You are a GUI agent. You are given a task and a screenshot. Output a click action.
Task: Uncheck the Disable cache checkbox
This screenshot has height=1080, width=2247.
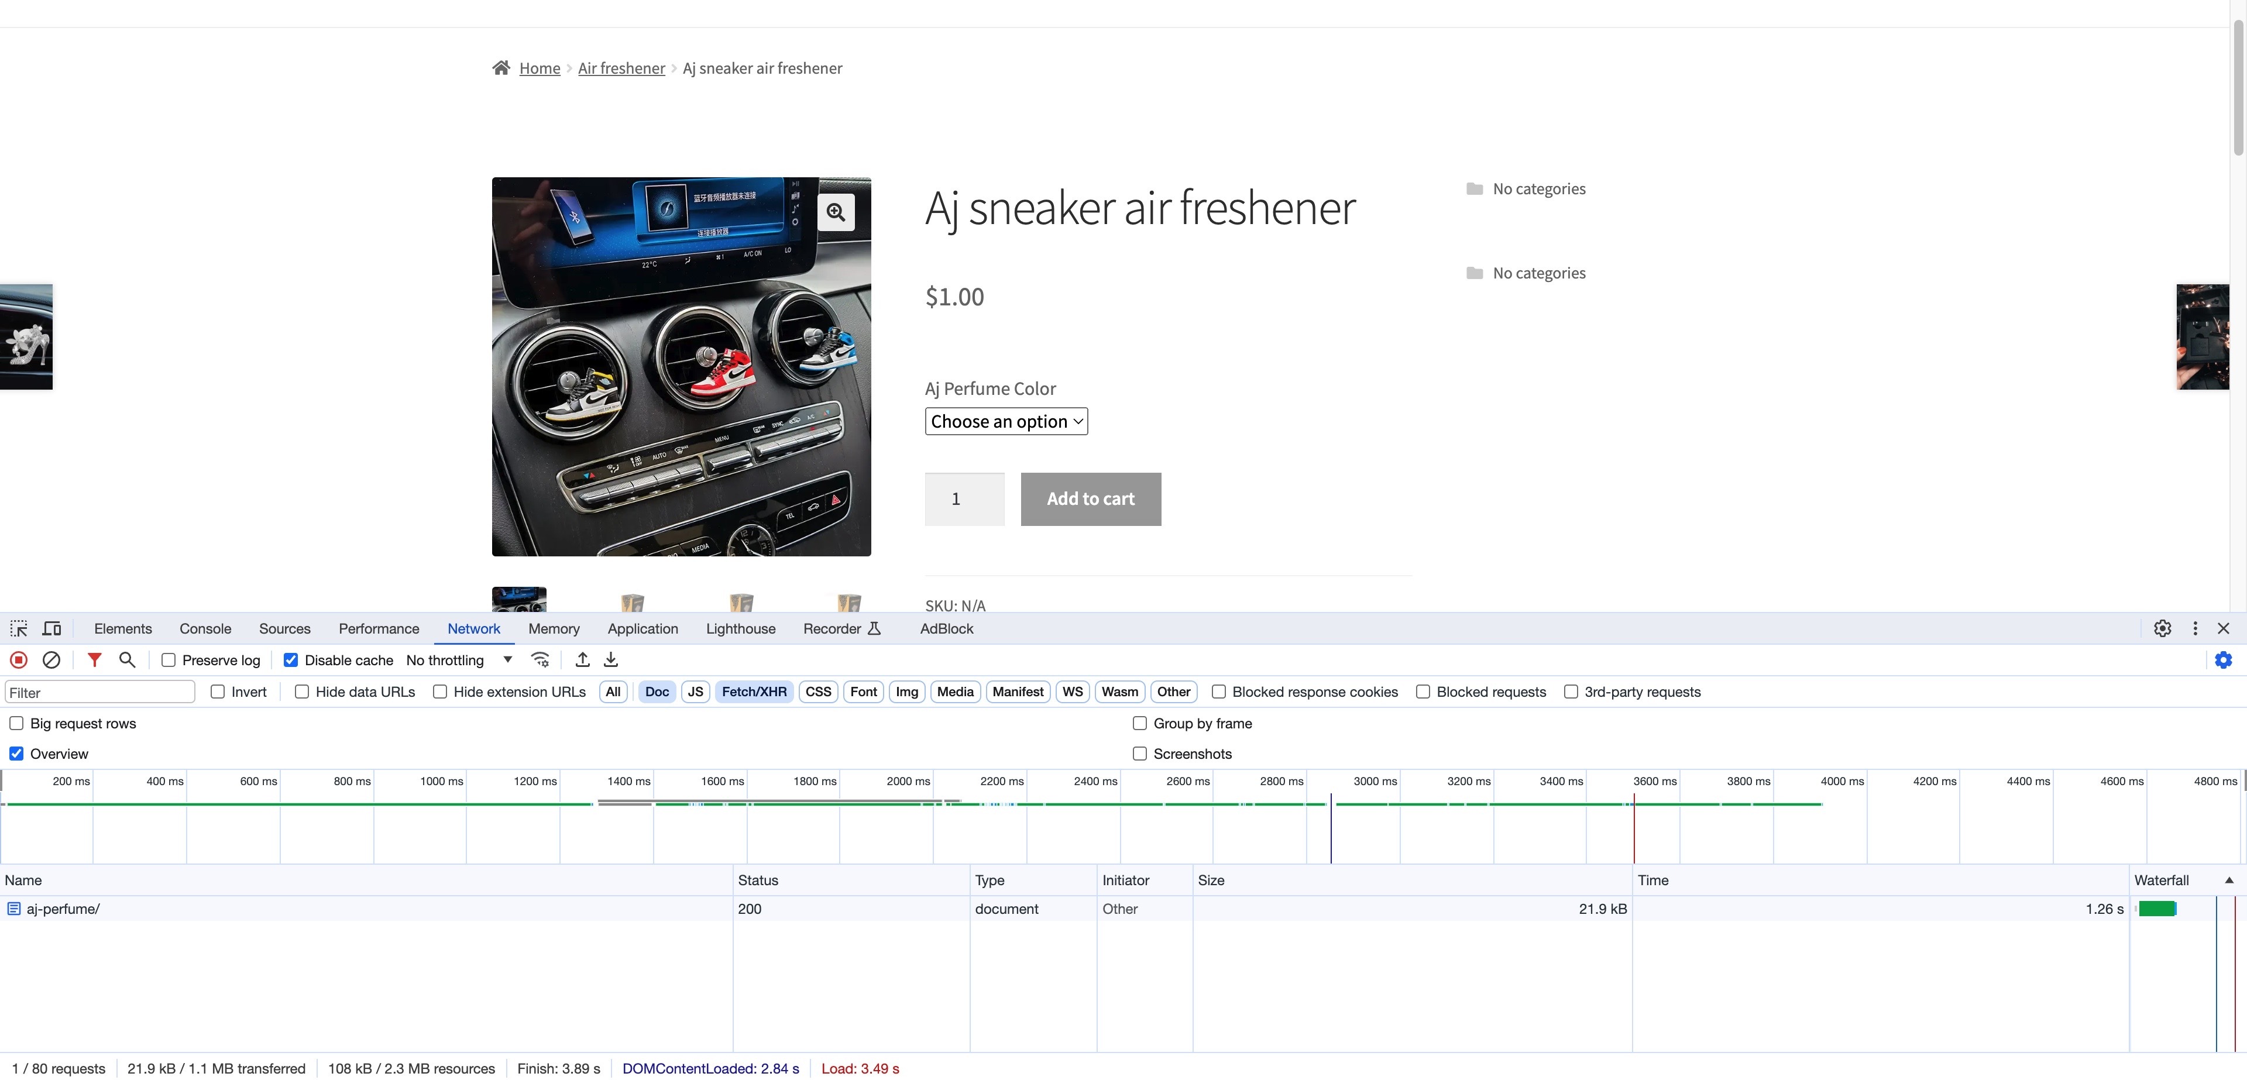(291, 661)
